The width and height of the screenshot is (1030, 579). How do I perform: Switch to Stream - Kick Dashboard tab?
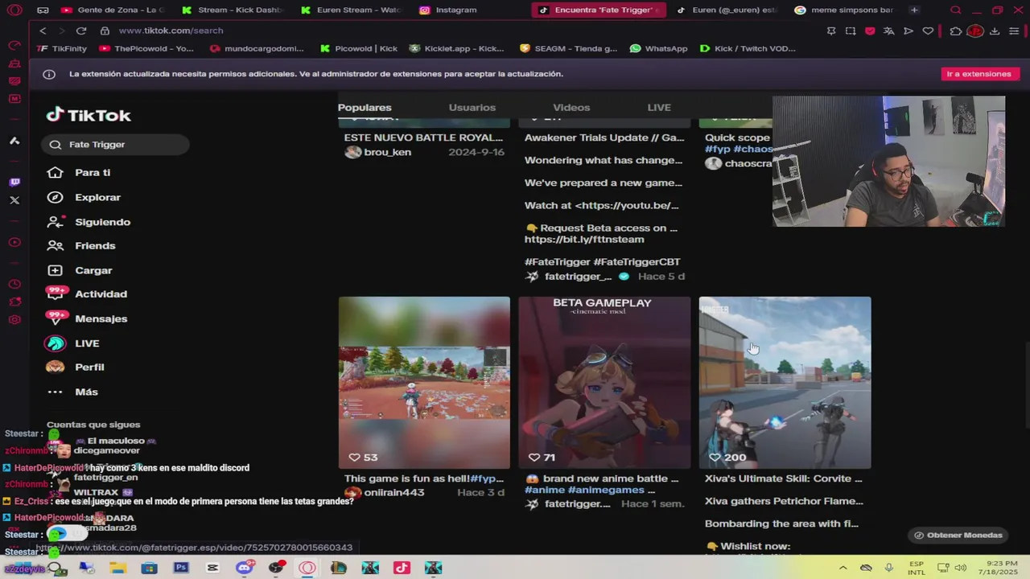pyautogui.click(x=232, y=10)
